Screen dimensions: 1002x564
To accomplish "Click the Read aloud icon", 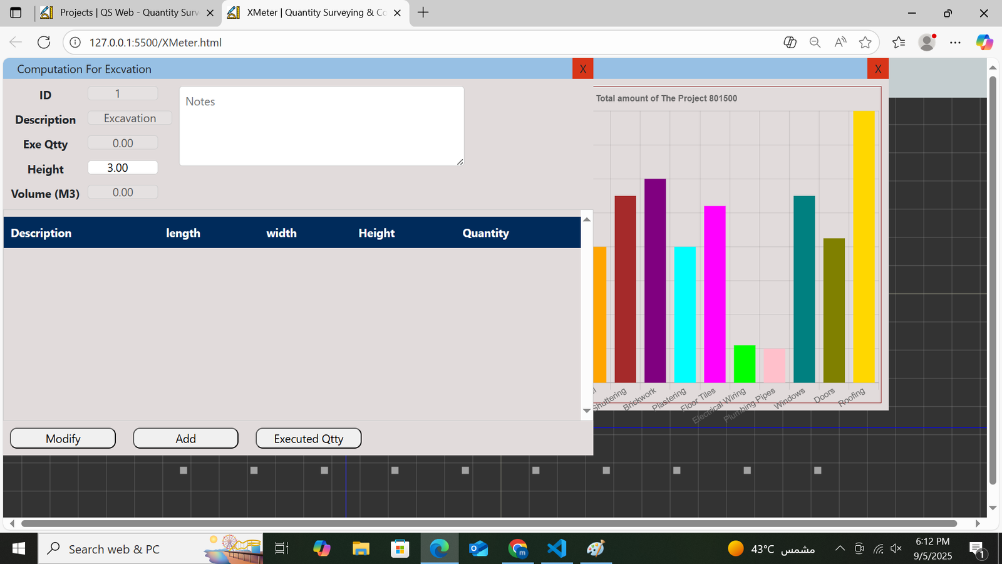I will coord(840,43).
